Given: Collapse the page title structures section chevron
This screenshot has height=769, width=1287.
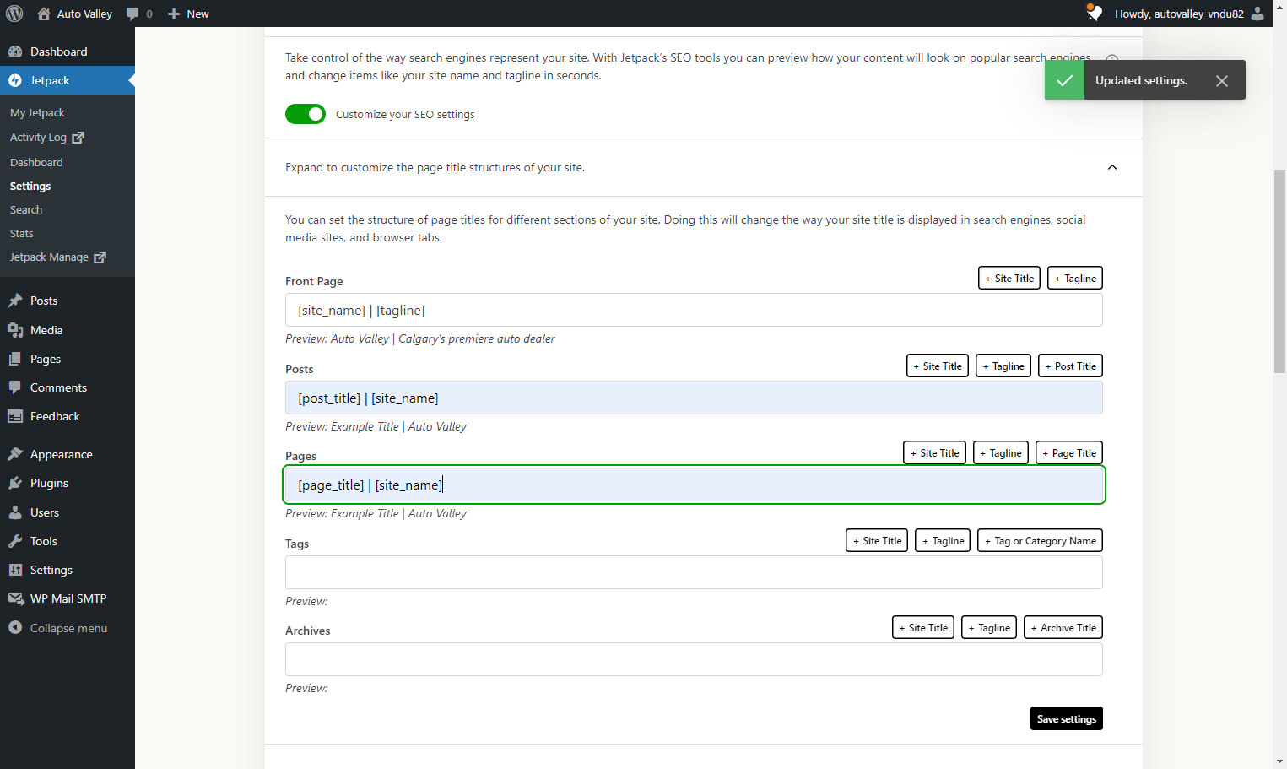Looking at the screenshot, I should pos(1112,167).
